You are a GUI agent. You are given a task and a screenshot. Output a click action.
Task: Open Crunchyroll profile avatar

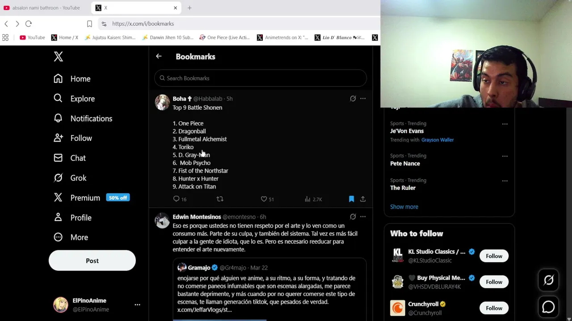(397, 308)
